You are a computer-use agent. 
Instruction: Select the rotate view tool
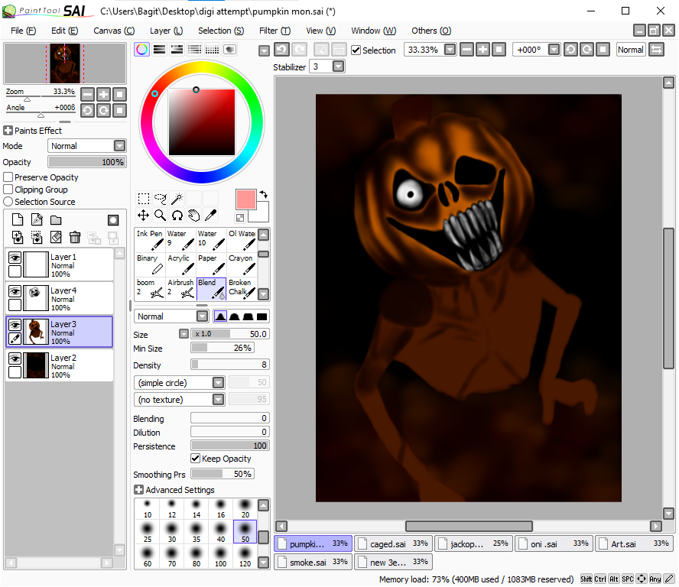click(x=177, y=215)
